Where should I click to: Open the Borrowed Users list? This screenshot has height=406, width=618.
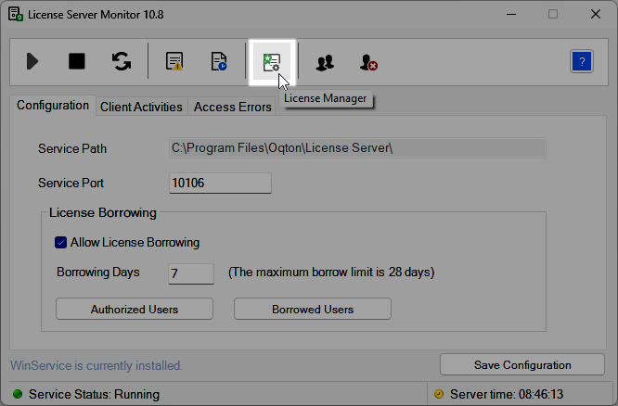(313, 309)
